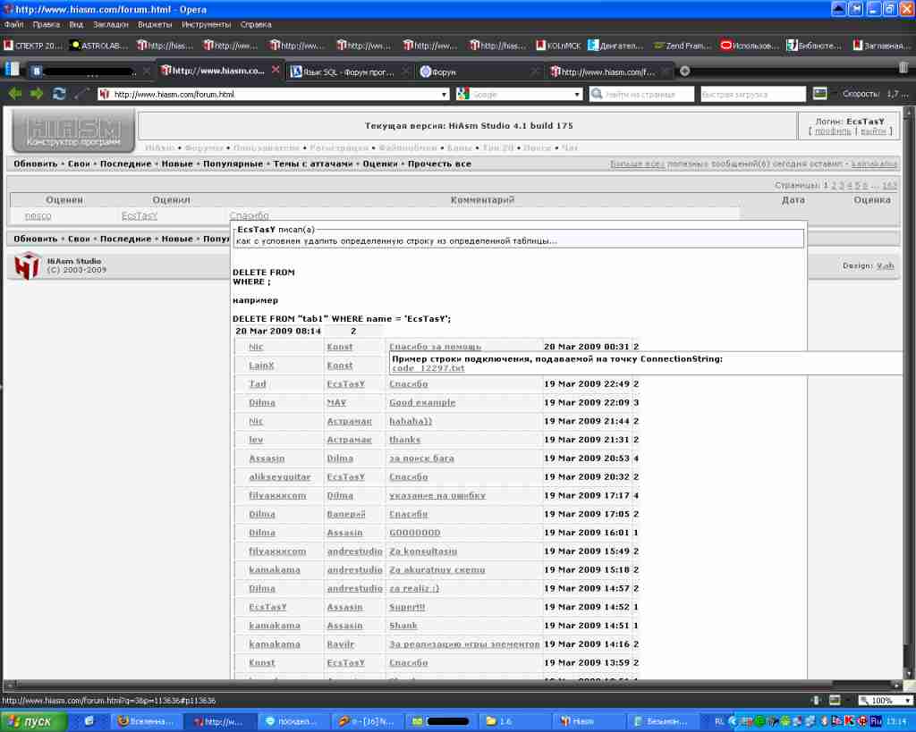This screenshot has width=916, height=732.
Task: Open the new tab plus button
Action: 685,72
